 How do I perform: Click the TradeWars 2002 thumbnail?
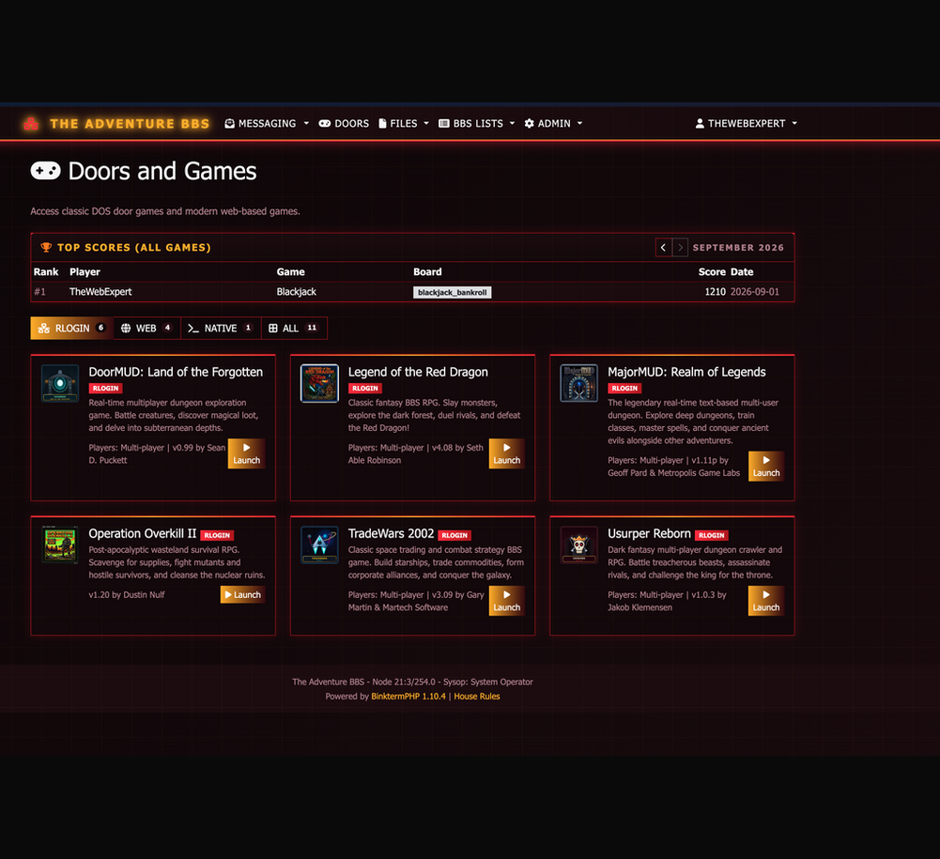pyautogui.click(x=319, y=545)
